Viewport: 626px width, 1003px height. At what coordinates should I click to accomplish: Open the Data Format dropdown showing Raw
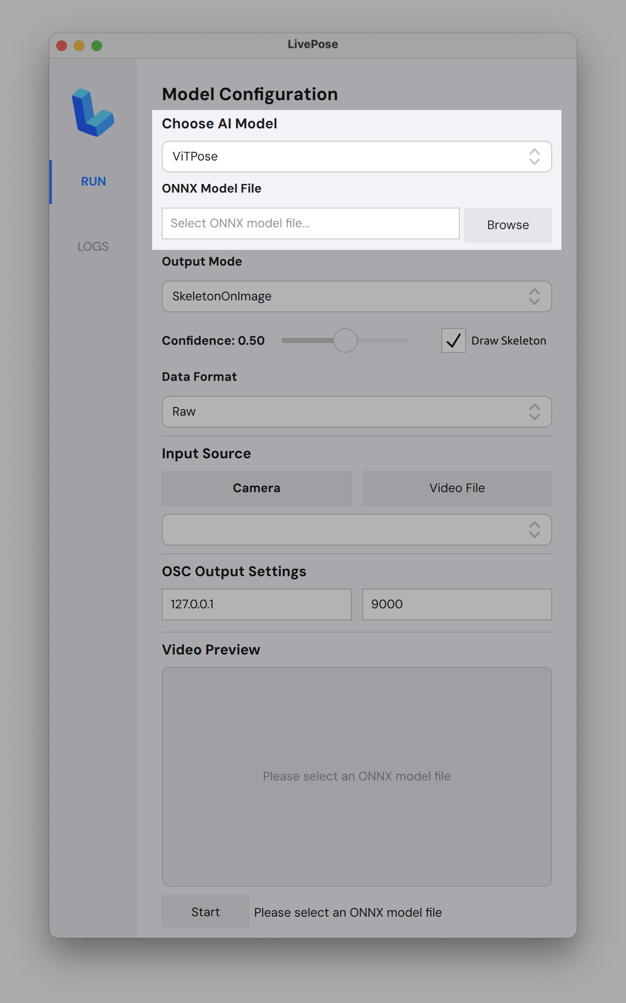point(356,412)
